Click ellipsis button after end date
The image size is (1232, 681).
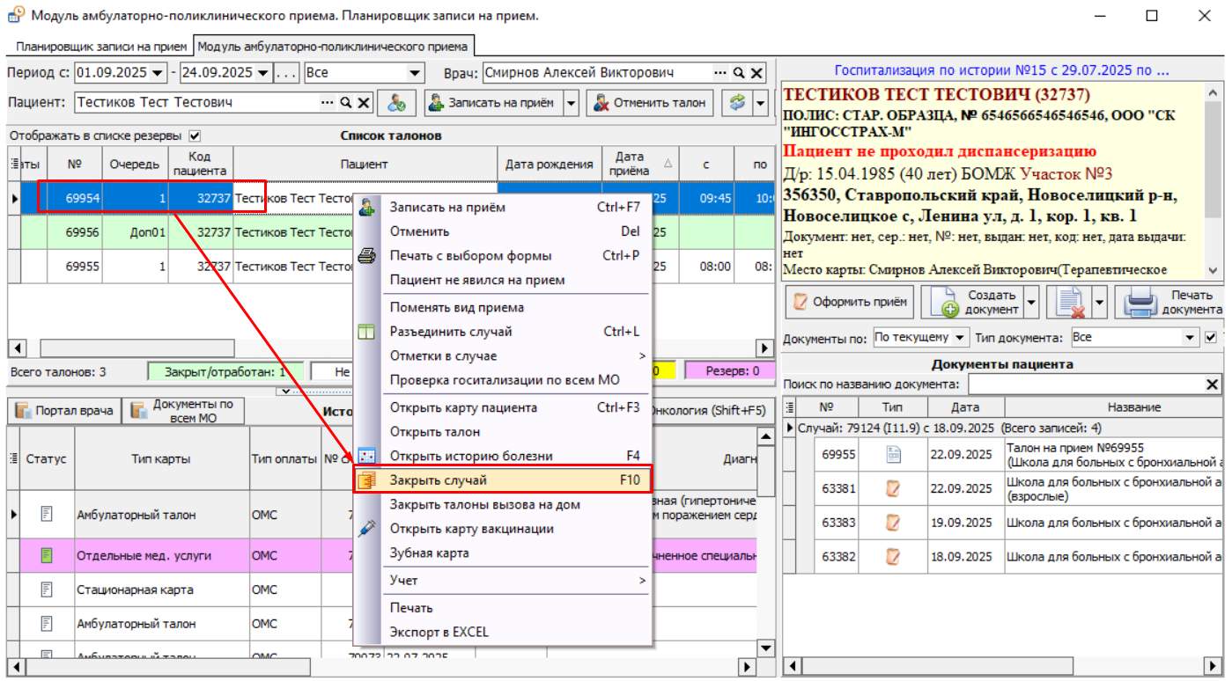287,73
